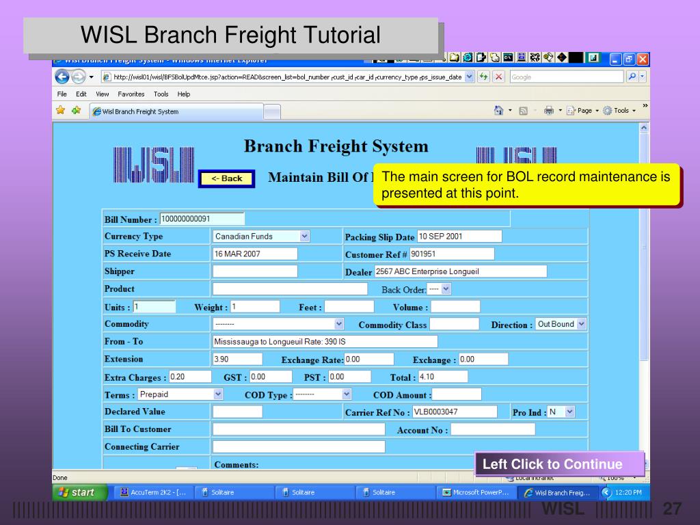700x525 pixels.
Task: Click the Left Click to Continue button
Action: [x=560, y=464]
